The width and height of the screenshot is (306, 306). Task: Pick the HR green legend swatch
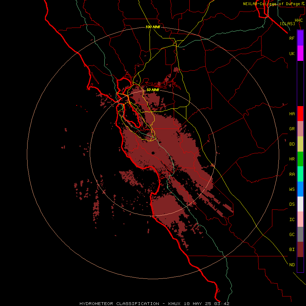pos(300,159)
